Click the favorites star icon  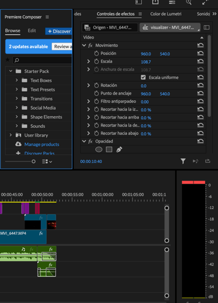(8, 60)
